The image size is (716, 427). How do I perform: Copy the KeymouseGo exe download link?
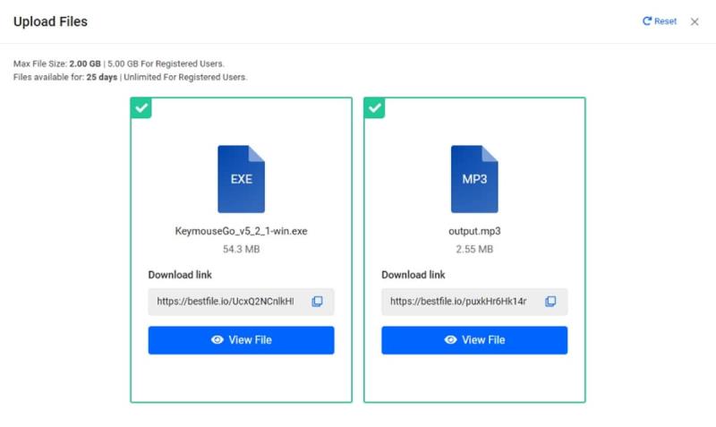(x=317, y=302)
